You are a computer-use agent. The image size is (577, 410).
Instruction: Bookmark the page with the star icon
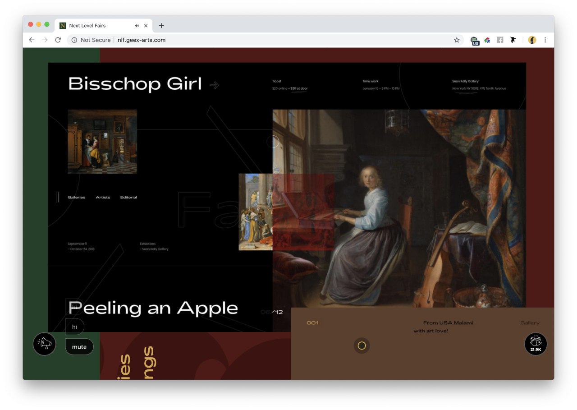pos(457,40)
